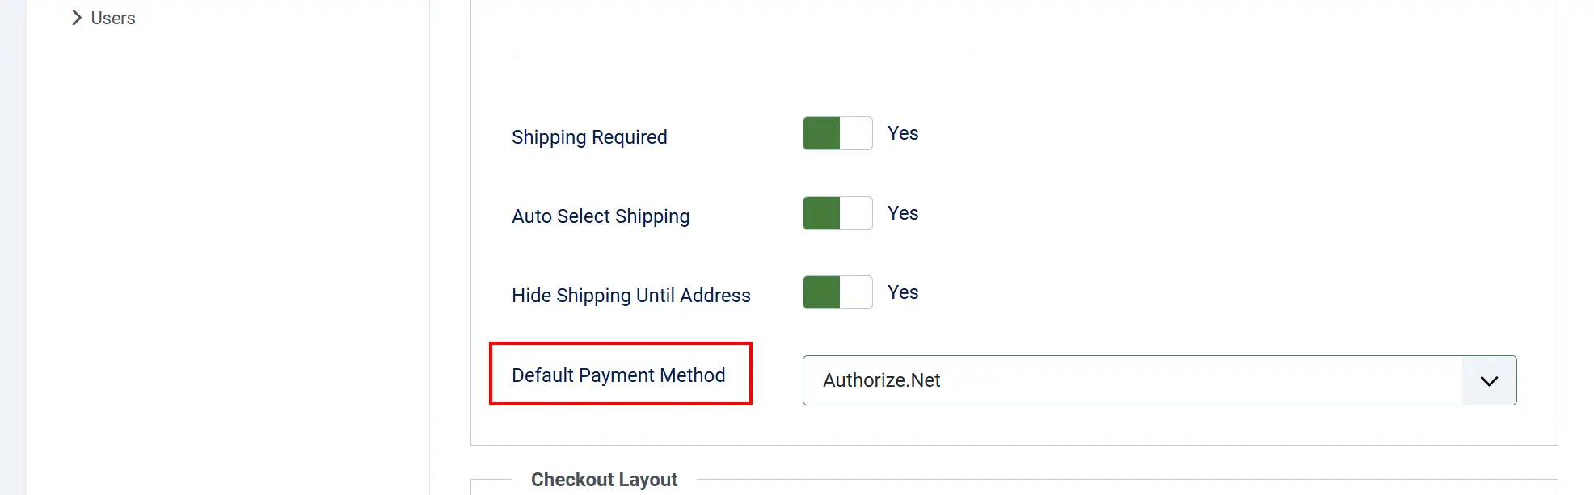
Task: Open the Authorize.Net payment method combo box
Action: pos(1159,380)
